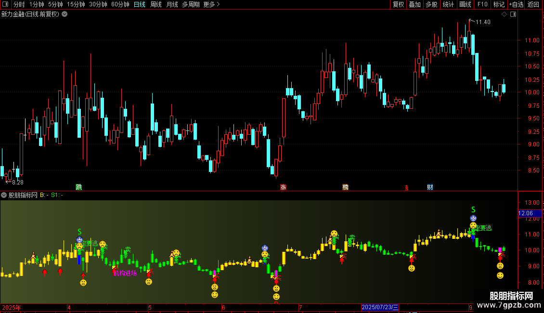This screenshot has height=313, width=544.
Task: Click month 5 on the time axis
Action: coord(150,307)
